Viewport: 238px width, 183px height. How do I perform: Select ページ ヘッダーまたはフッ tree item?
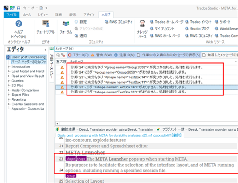29,62
